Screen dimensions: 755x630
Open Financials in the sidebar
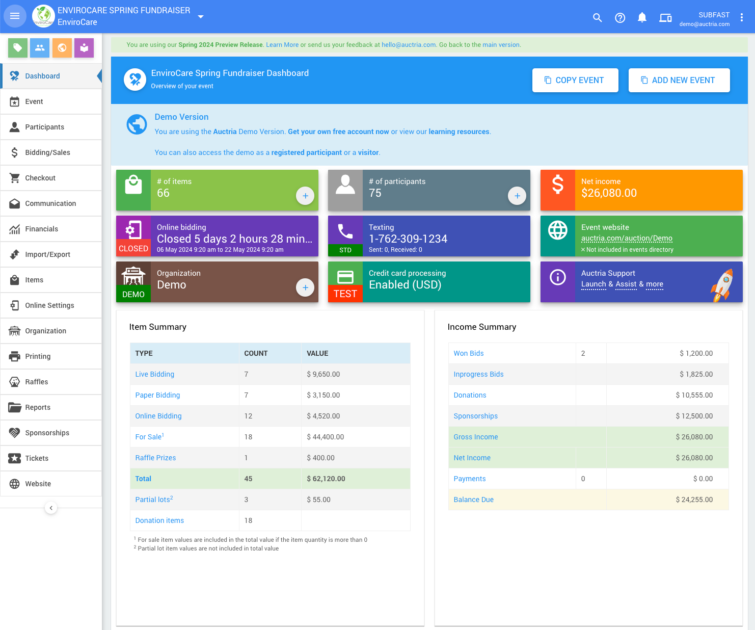coord(41,229)
